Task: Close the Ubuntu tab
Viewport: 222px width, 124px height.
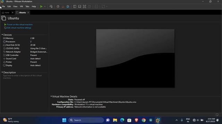Action: (28, 13)
